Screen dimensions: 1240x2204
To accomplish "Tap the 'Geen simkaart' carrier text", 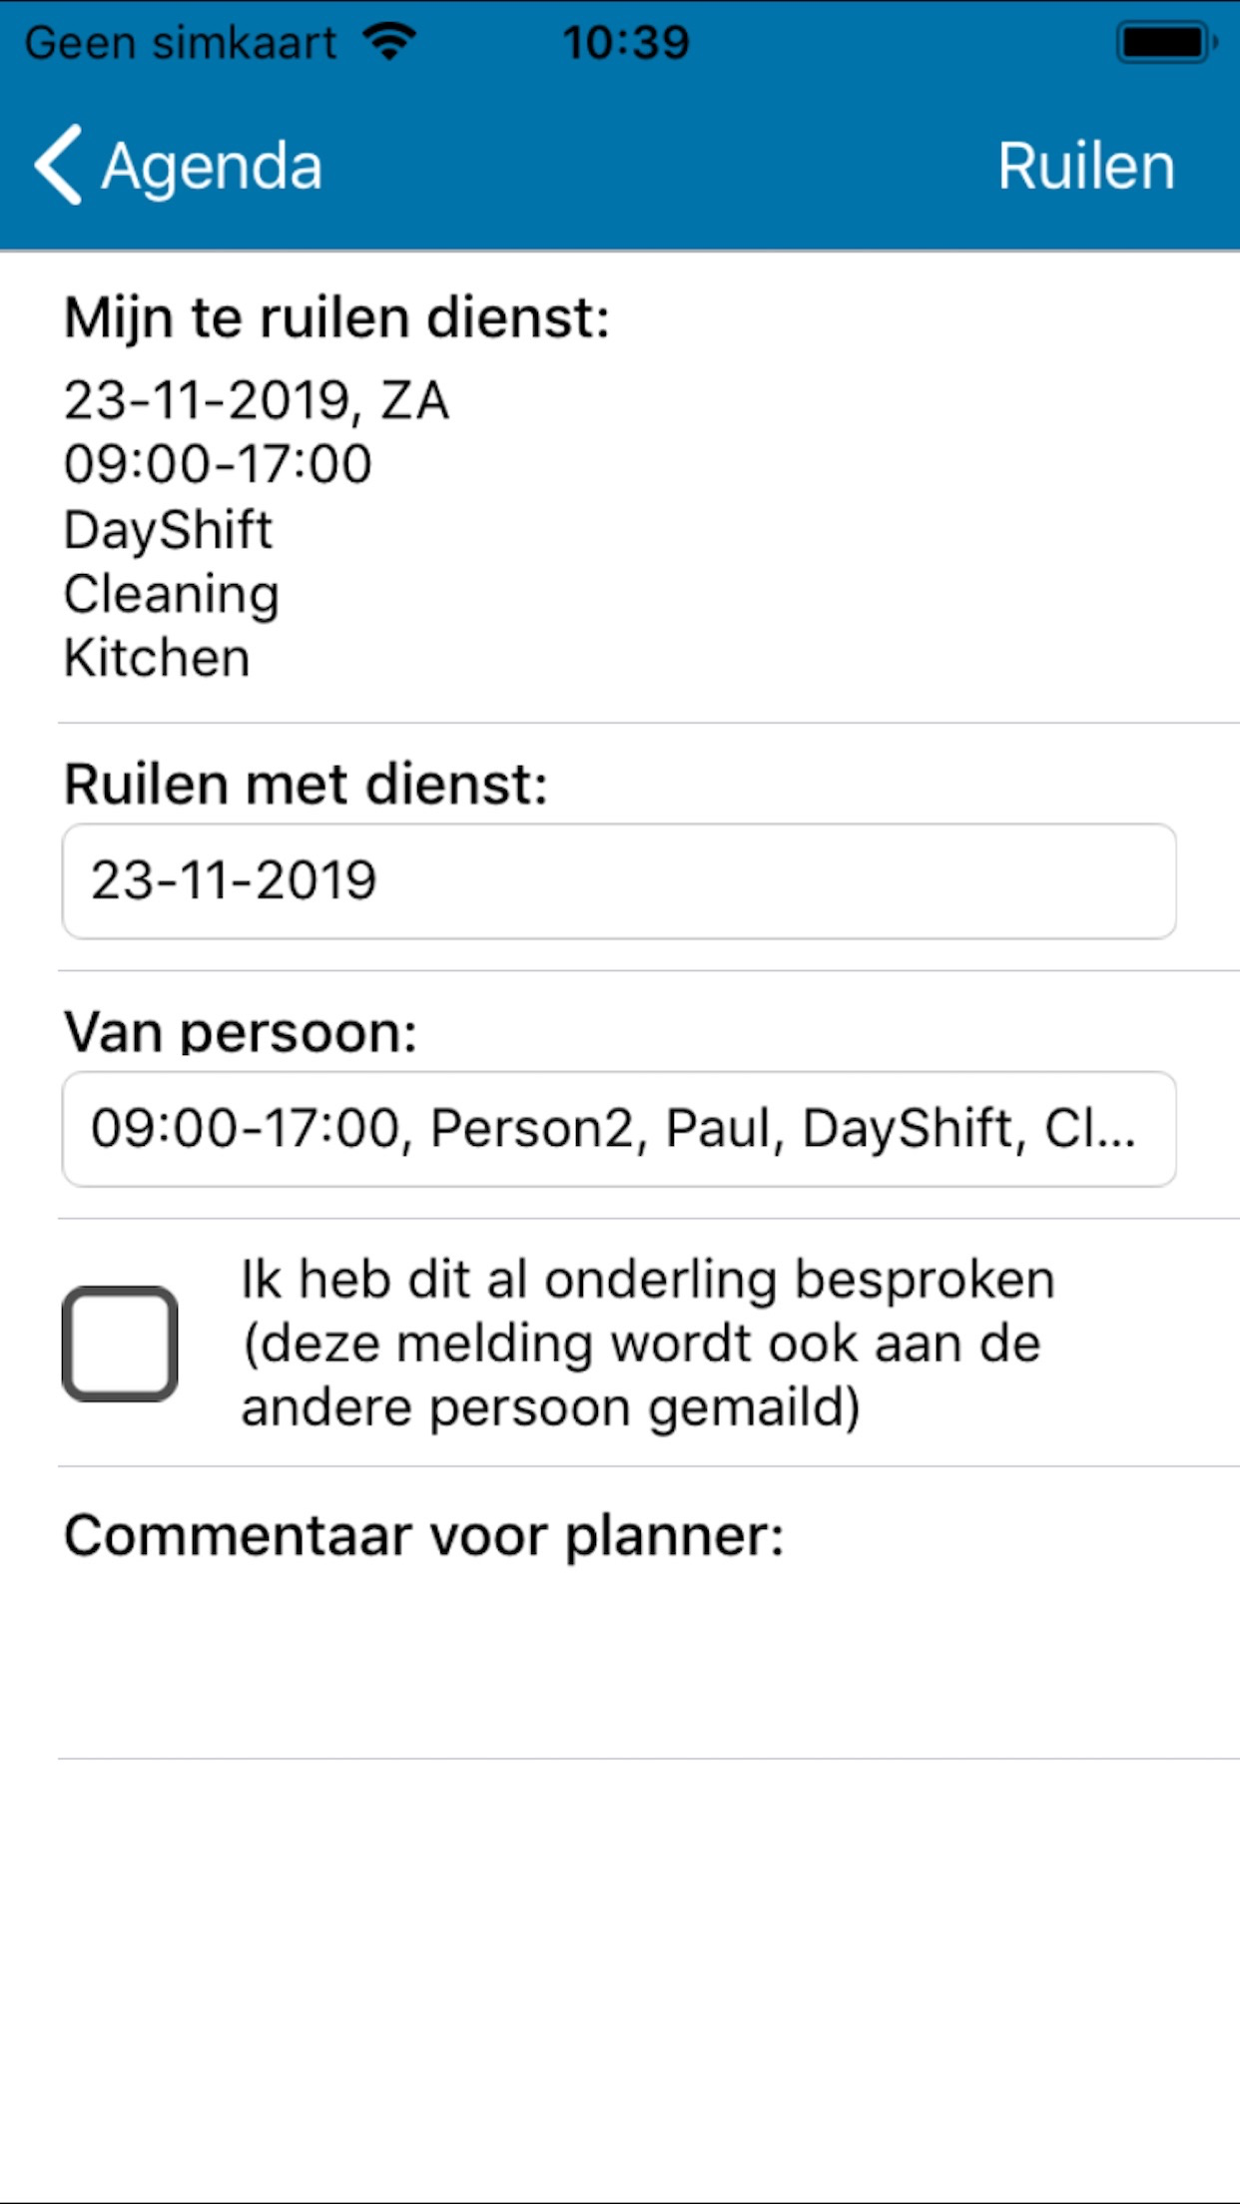I will click(x=181, y=43).
